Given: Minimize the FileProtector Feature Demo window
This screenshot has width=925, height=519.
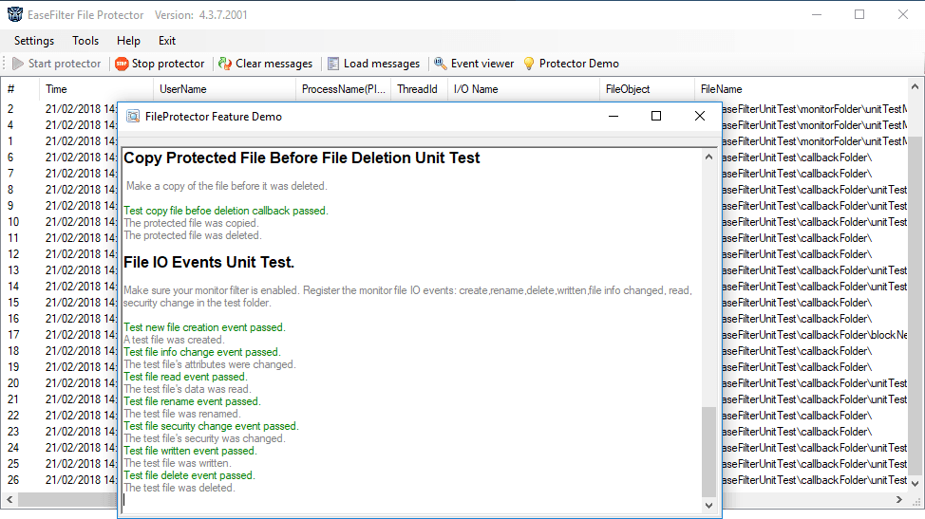Looking at the screenshot, I should pos(614,116).
